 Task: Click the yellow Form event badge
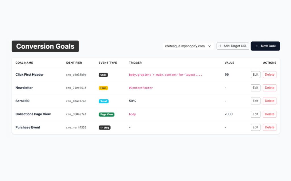103,88
